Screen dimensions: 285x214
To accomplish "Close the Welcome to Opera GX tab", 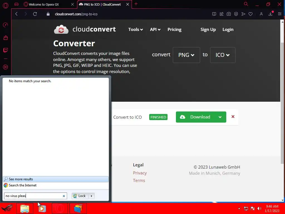I will click(73, 4).
